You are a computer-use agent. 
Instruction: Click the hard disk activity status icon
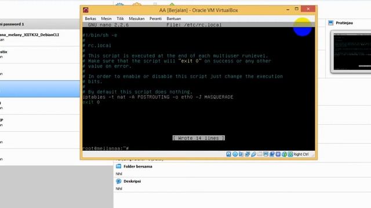coord(228,154)
